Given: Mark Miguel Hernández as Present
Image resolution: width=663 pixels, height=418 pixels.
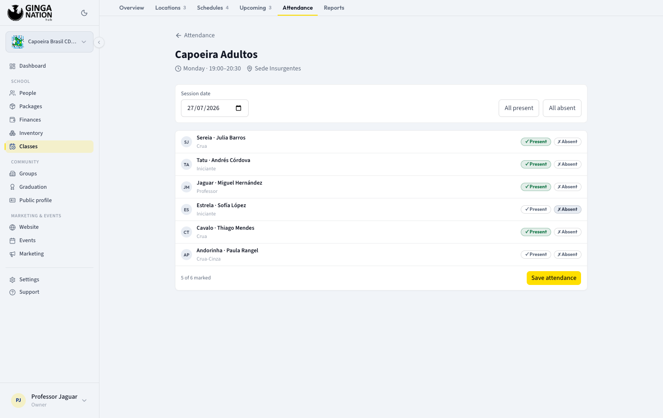Looking at the screenshot, I should 536,187.
